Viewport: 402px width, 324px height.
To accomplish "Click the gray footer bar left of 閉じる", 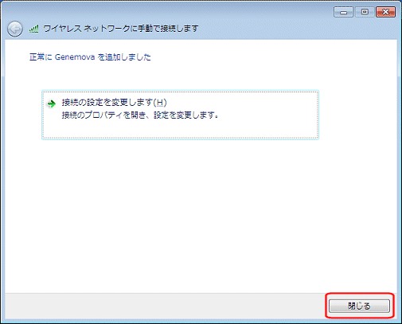I will 165,306.
